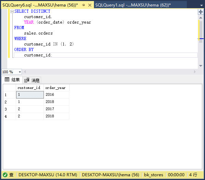Image resolution: width=205 pixels, height=180 pixels.
Task: Close the SQLQuery6.sql tab
Action: point(90,5)
